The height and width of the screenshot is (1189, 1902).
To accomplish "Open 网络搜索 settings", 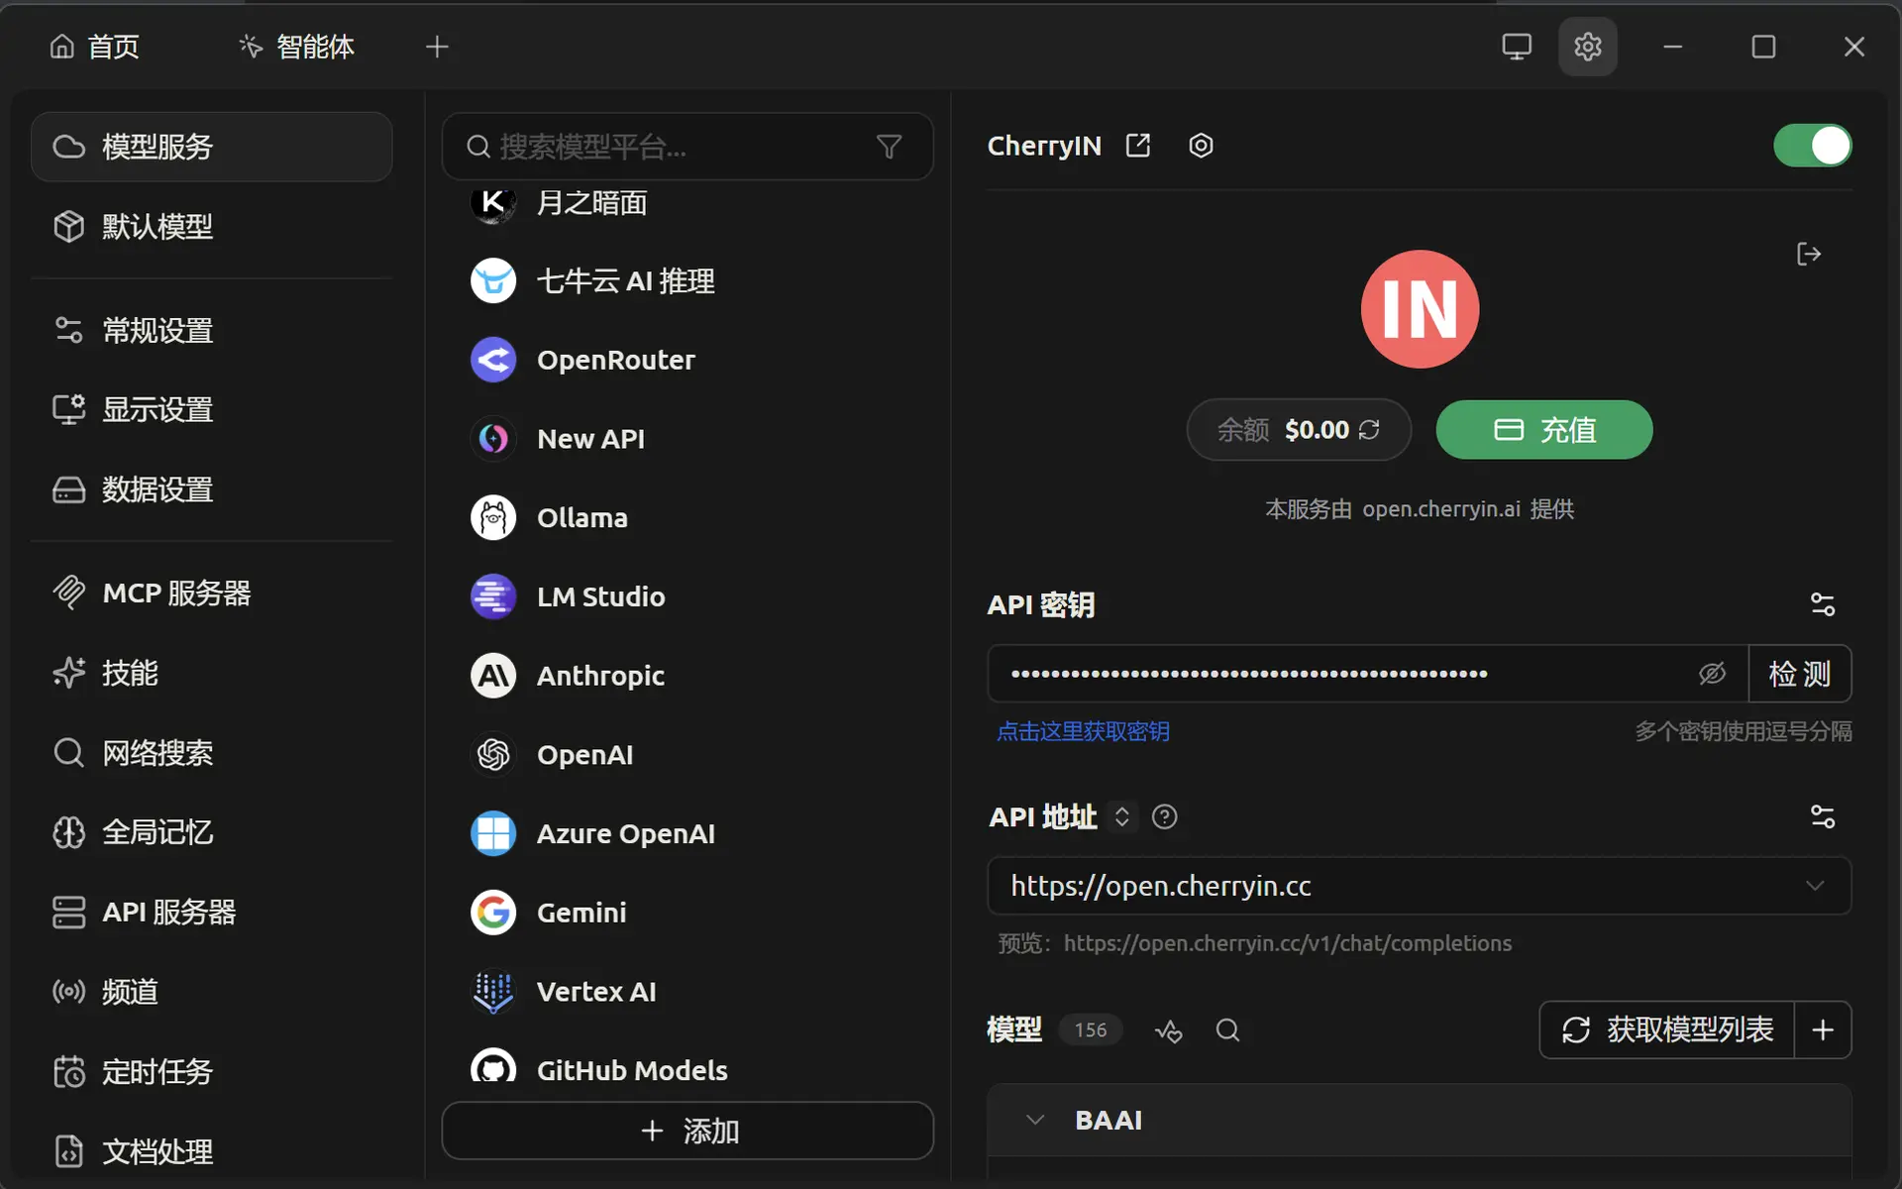I will 212,753.
